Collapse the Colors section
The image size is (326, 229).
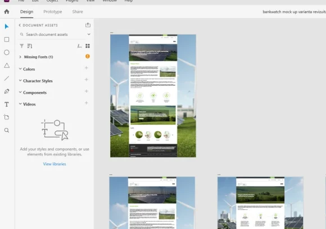click(x=20, y=68)
